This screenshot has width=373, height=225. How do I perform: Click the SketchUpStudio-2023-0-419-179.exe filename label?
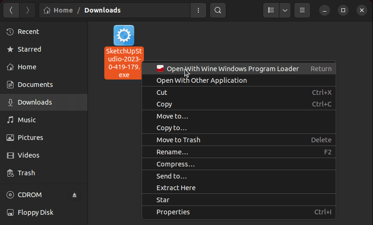(124, 63)
